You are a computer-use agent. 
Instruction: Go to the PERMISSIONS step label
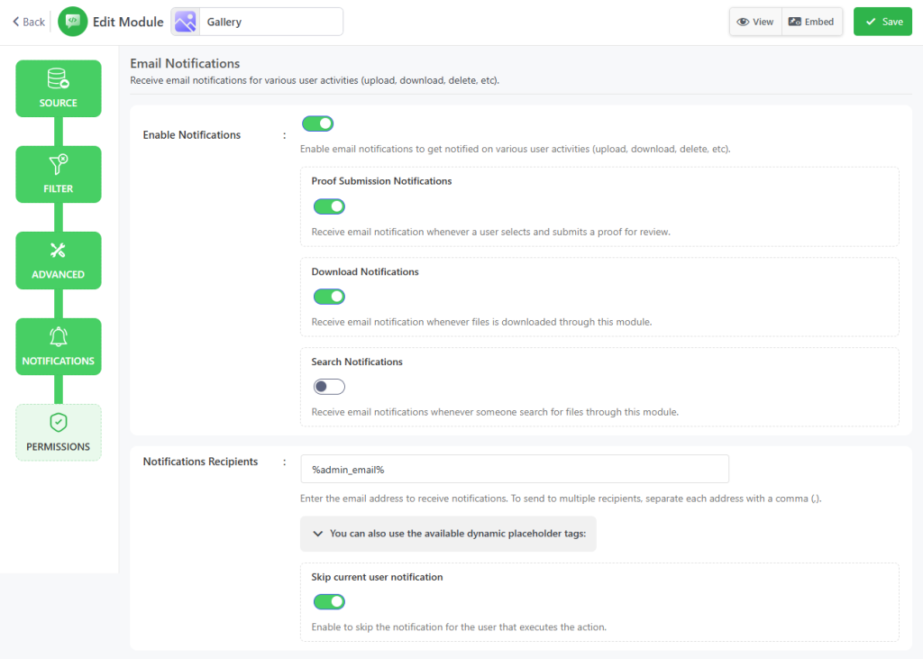[59, 447]
